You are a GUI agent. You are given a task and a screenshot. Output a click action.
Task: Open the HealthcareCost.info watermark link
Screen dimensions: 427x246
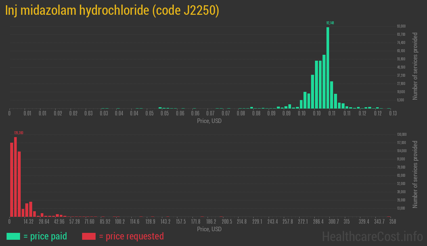point(372,236)
